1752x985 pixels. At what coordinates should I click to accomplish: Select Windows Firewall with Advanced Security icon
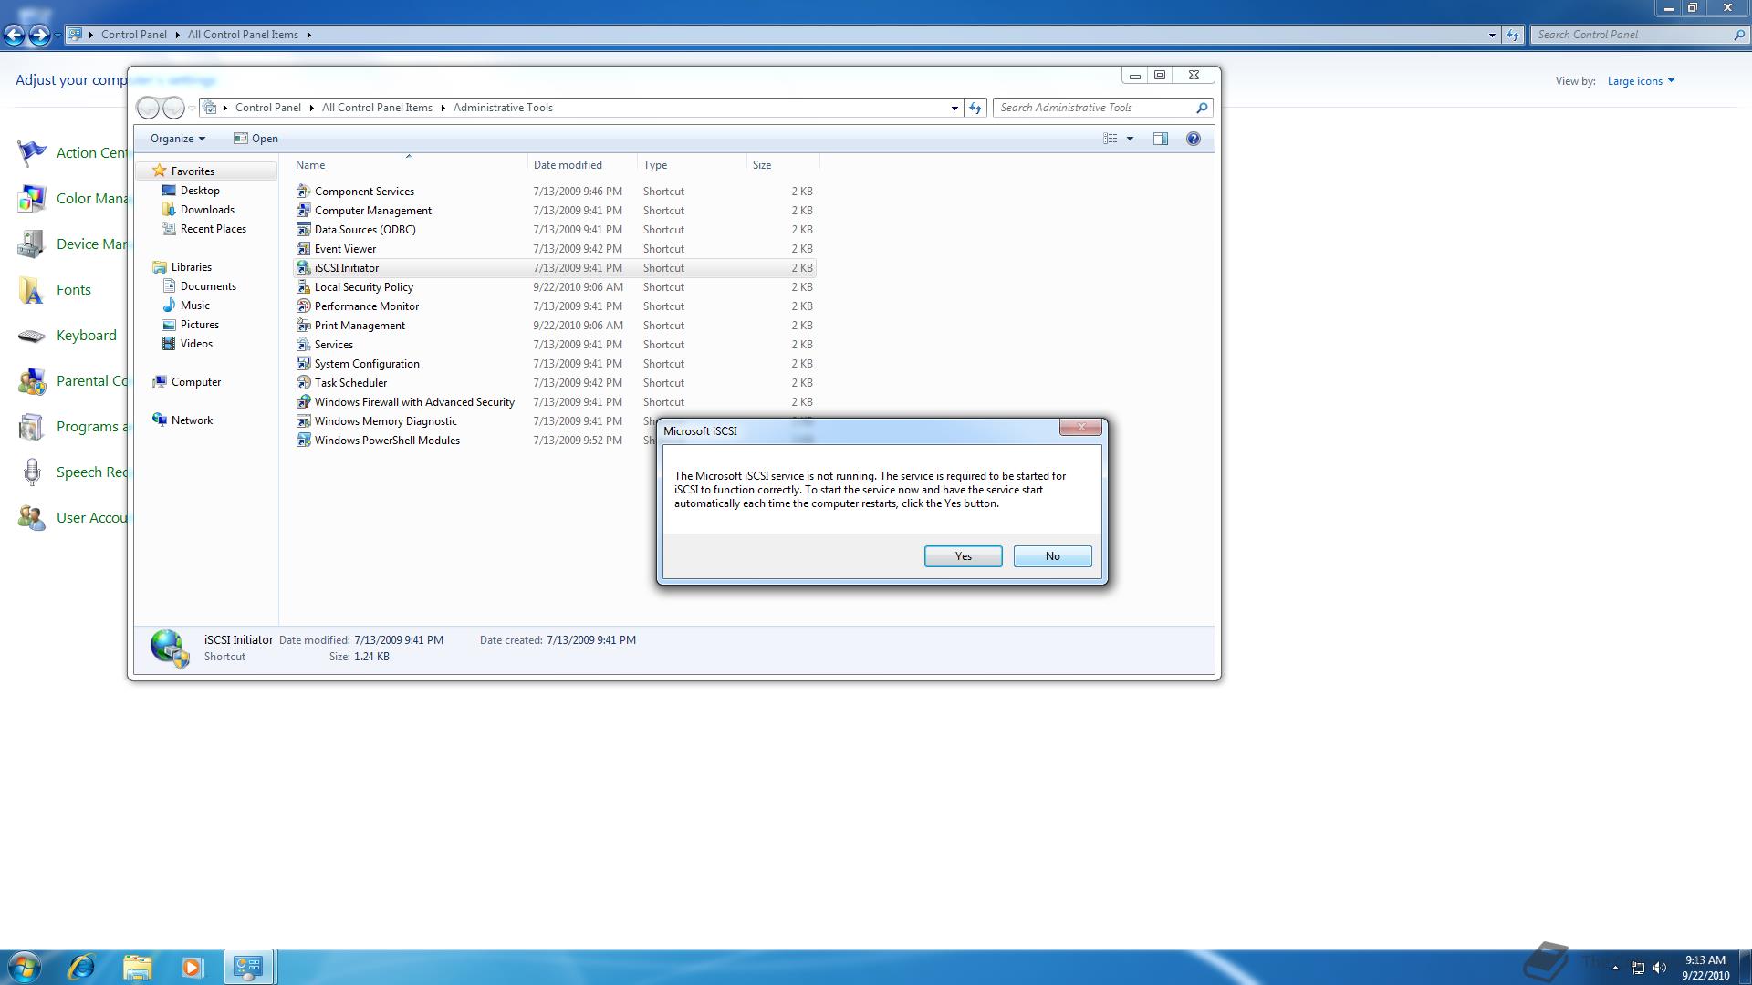[304, 402]
